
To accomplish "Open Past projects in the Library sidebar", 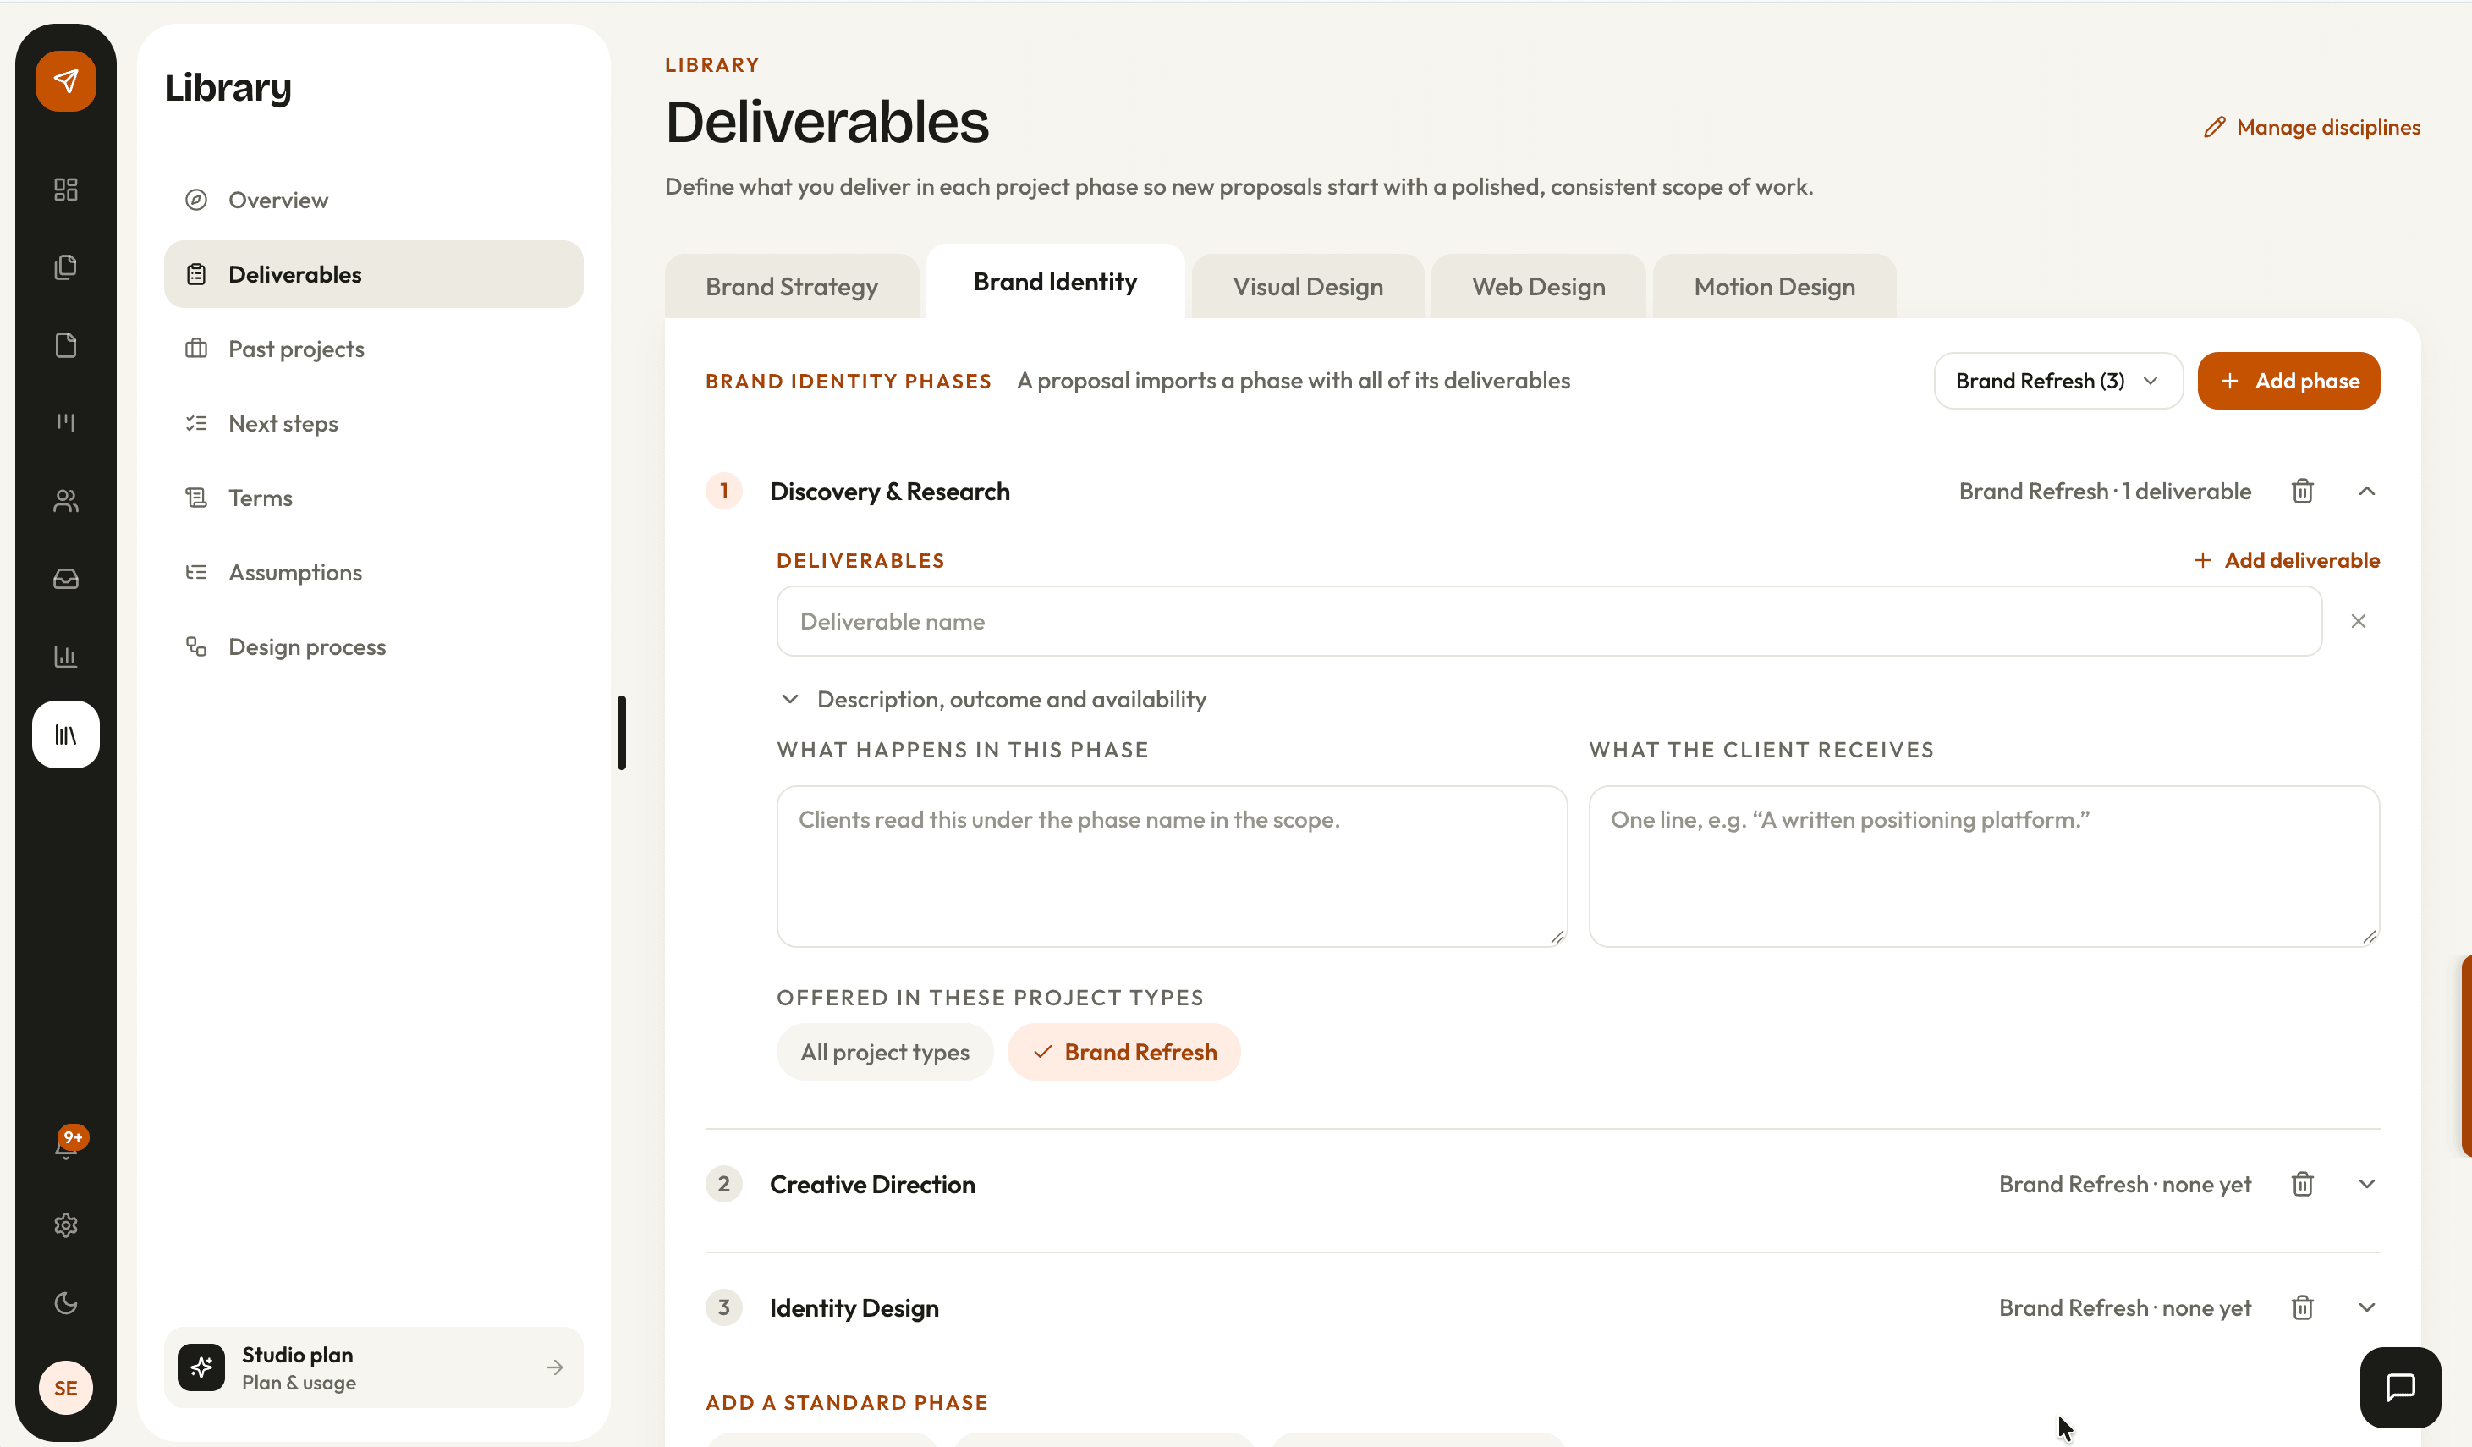I will [374, 349].
